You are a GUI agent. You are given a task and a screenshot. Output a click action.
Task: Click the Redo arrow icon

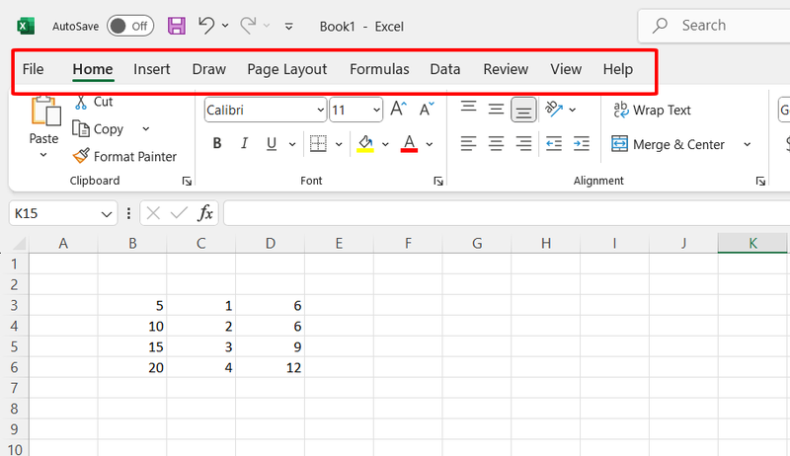coord(248,25)
